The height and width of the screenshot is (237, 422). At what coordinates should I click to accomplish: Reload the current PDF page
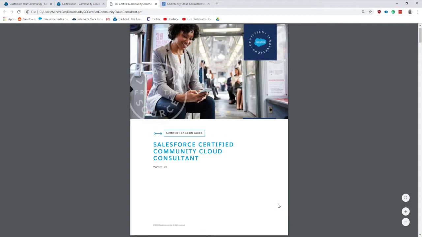(x=19, y=12)
